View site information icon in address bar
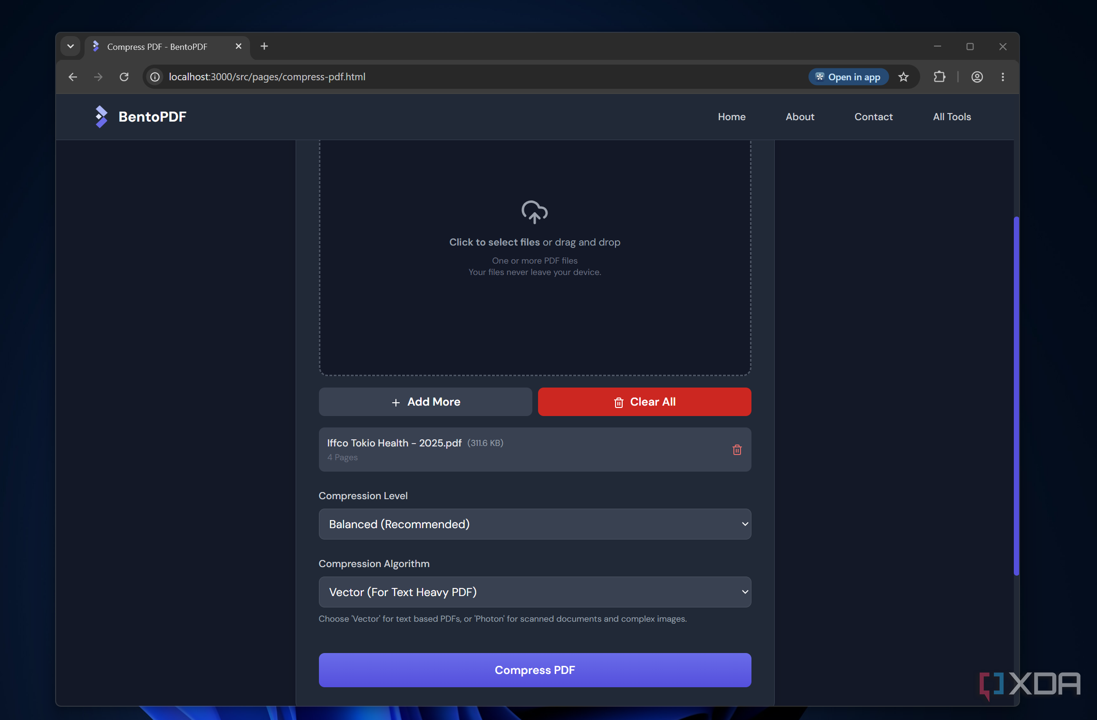 click(x=155, y=77)
